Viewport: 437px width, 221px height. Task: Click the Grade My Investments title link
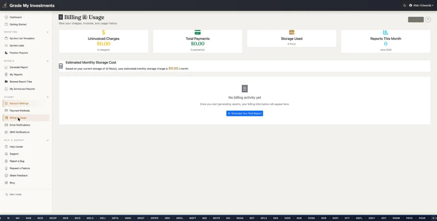click(32, 5)
